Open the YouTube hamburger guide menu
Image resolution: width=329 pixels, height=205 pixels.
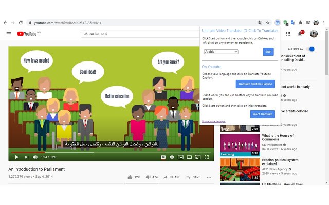click(9, 34)
